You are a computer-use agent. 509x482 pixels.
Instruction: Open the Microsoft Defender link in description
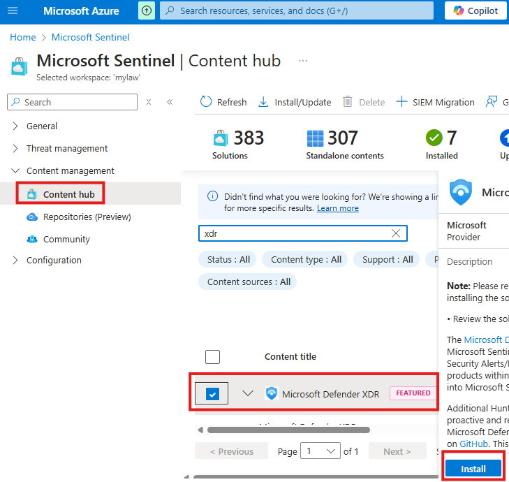486,339
